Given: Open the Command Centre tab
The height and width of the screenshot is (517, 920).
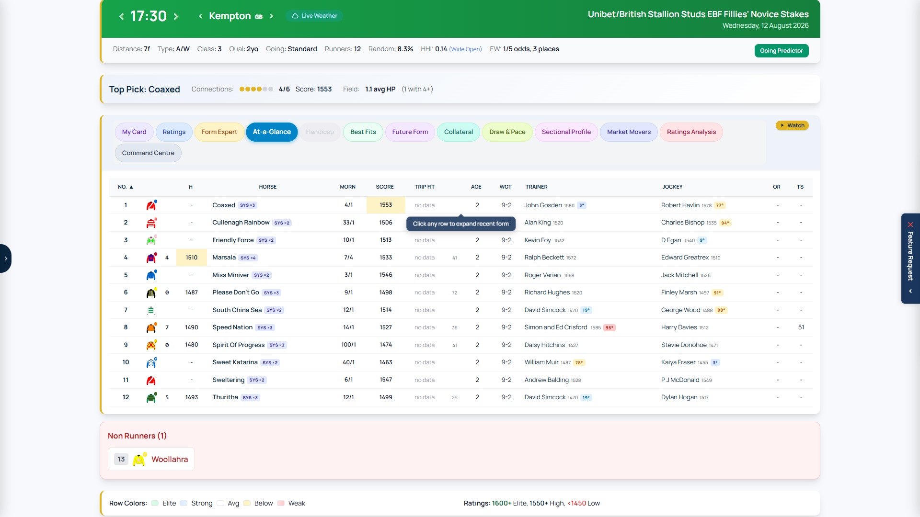Looking at the screenshot, I should (148, 153).
